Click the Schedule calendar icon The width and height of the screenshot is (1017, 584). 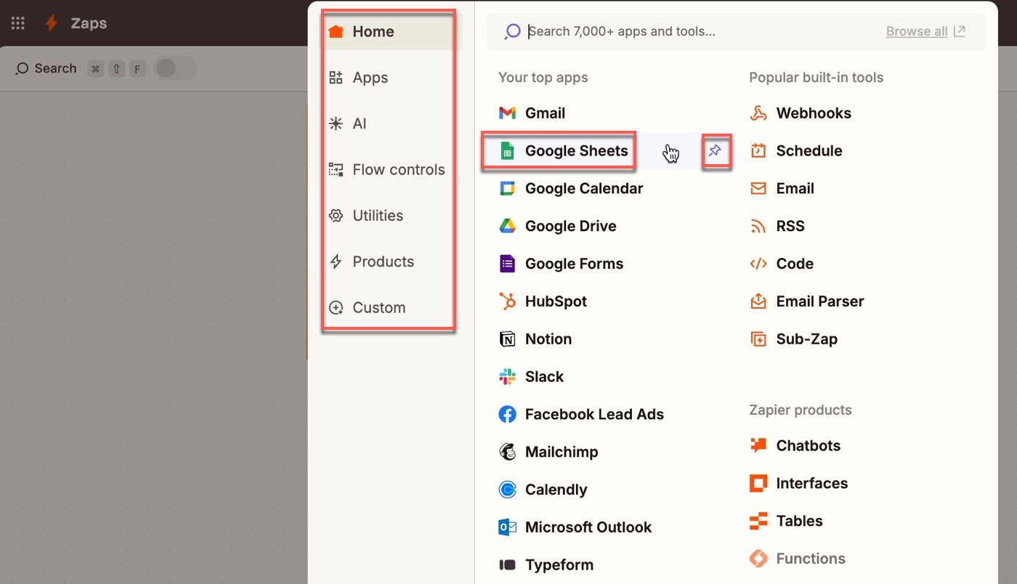(758, 150)
